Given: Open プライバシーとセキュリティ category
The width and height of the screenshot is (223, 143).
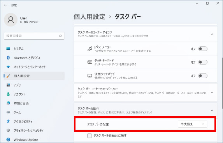Looking at the screenshot, I should (x=34, y=131).
